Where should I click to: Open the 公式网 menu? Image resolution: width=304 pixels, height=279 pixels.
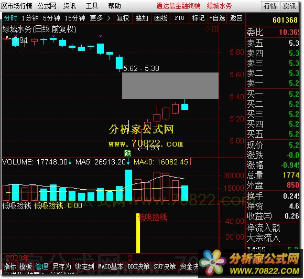coord(47,6)
